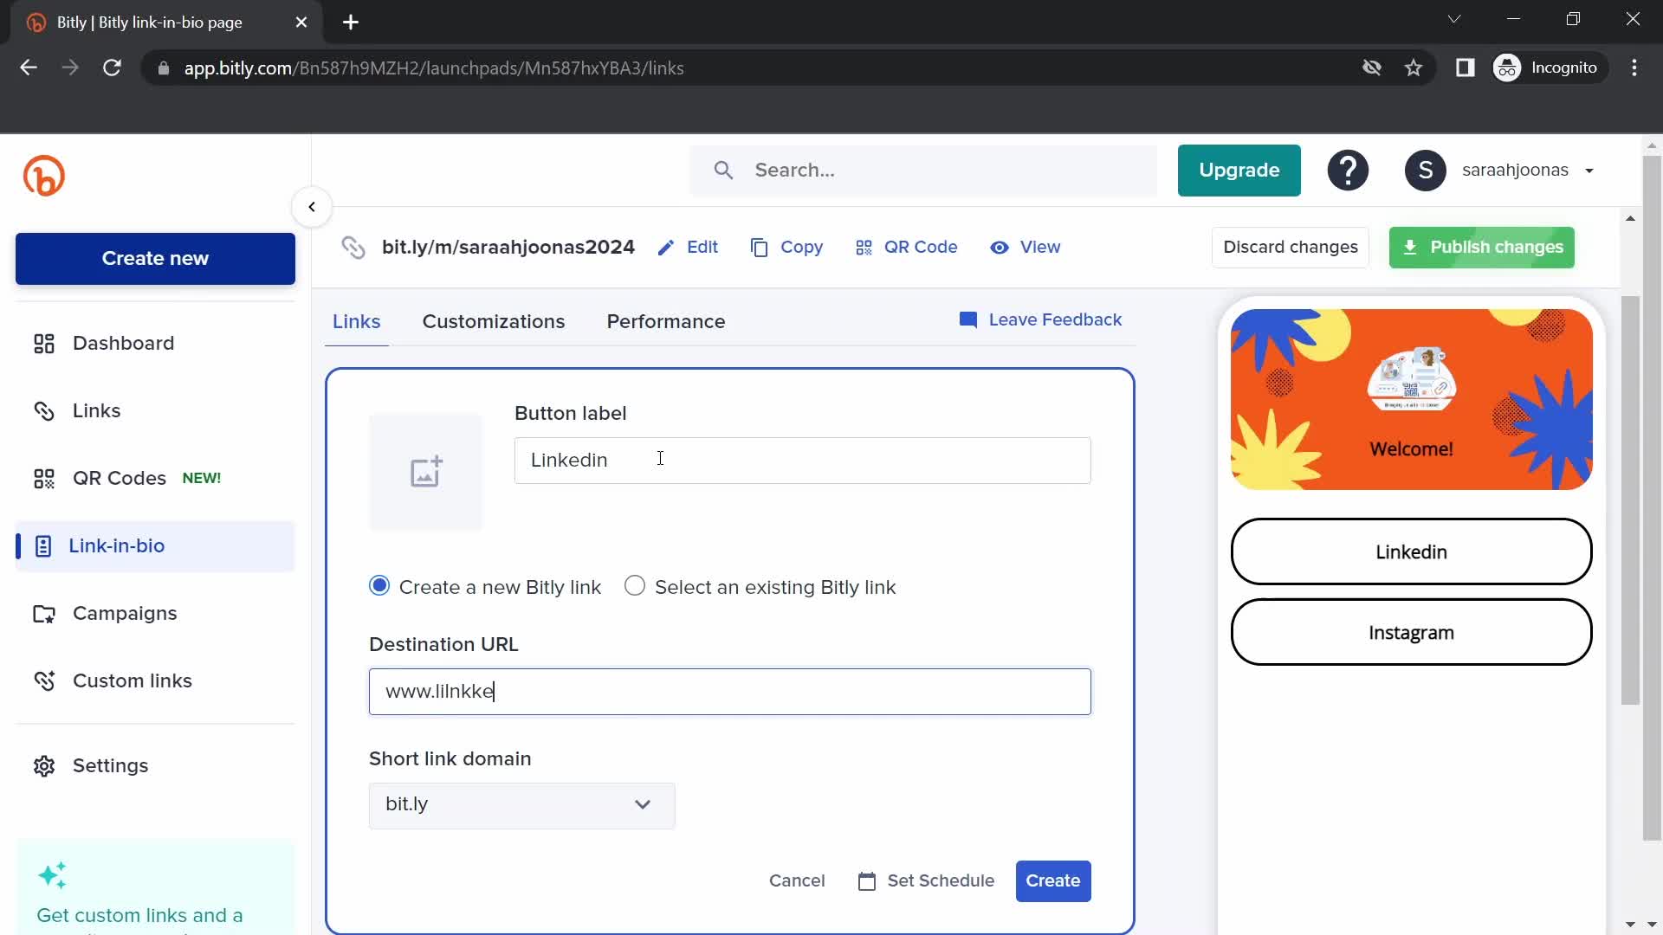Viewport: 1663px width, 935px height.
Task: Select Create a new Bitly link radio button
Action: 379,585
